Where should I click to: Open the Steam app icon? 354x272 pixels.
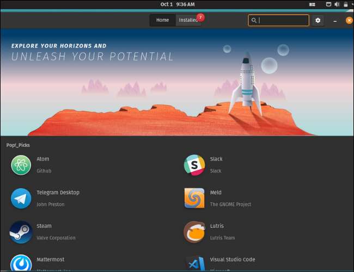tap(21, 232)
